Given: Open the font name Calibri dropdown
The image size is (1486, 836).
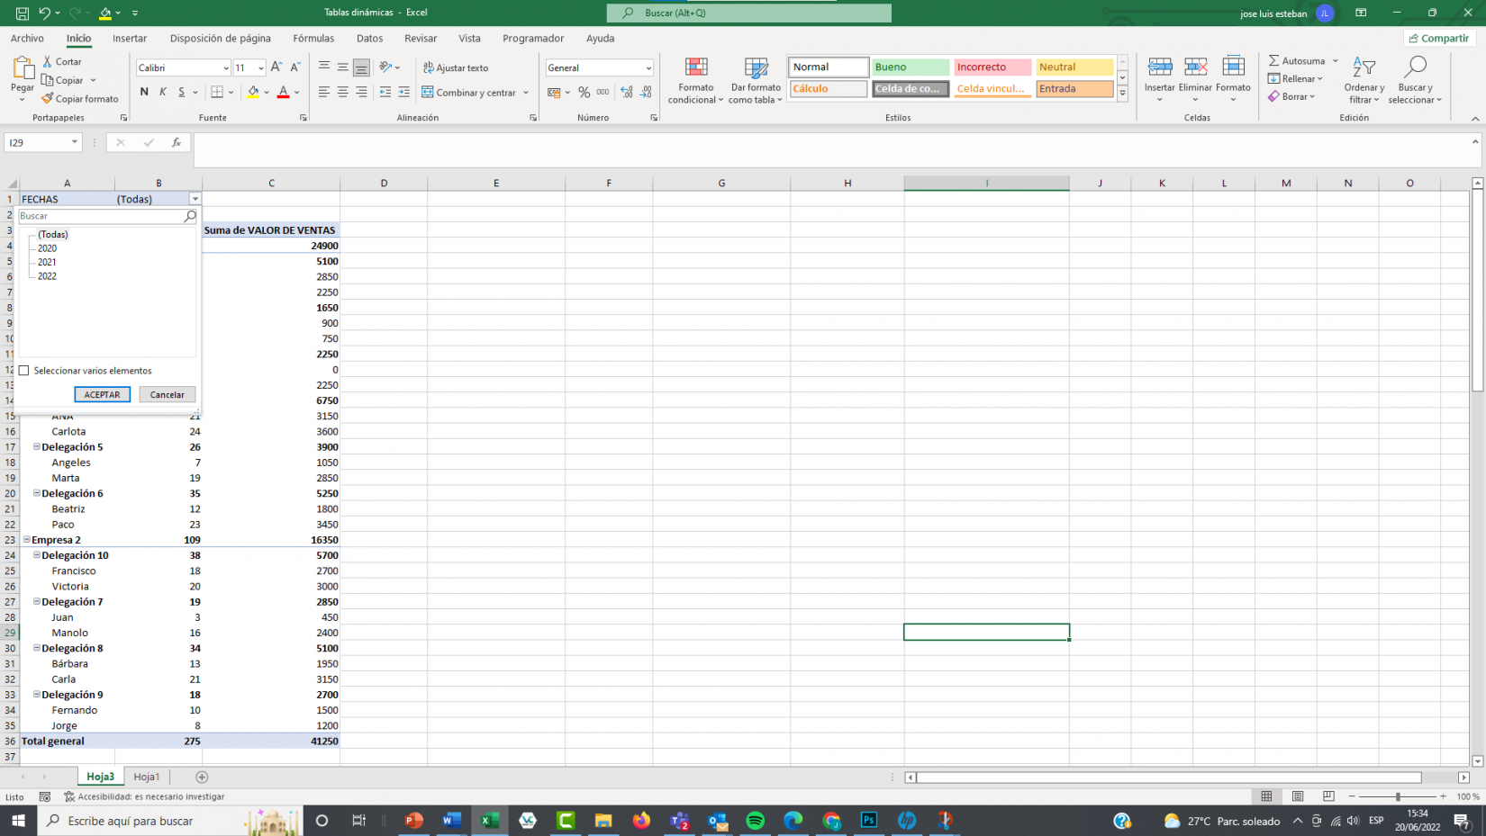Looking at the screenshot, I should [226, 68].
